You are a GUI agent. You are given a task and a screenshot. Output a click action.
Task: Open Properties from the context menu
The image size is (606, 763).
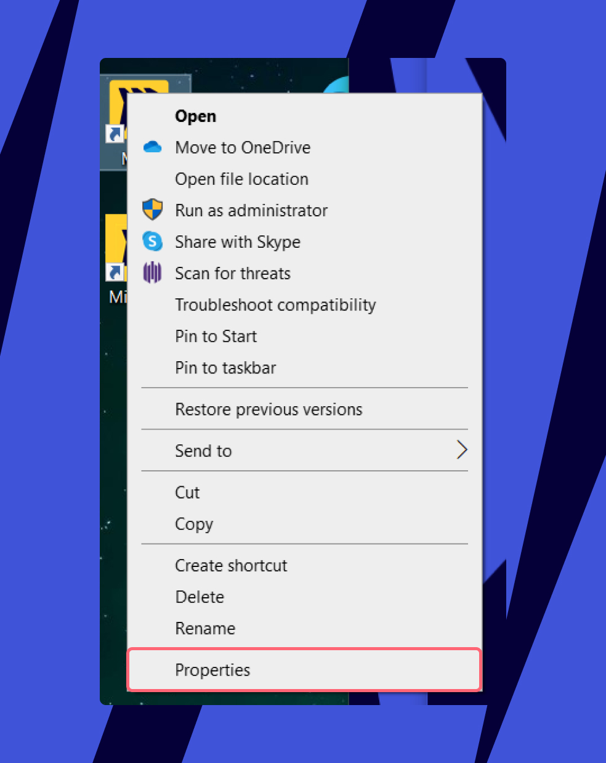pos(212,670)
